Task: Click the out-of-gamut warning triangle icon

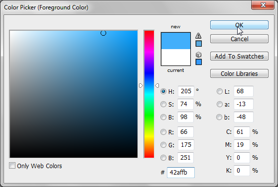Action: [x=198, y=36]
